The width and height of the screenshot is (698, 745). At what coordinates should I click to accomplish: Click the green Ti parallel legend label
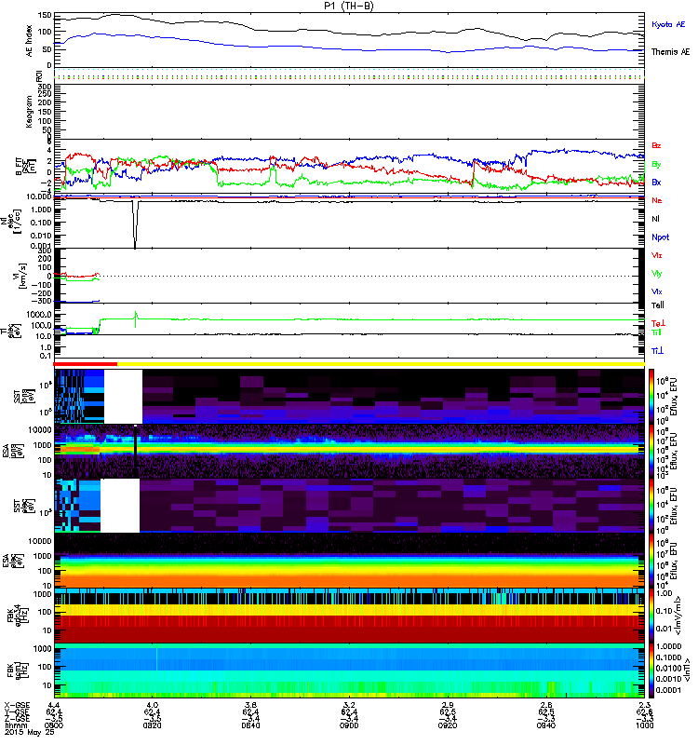pyautogui.click(x=656, y=332)
